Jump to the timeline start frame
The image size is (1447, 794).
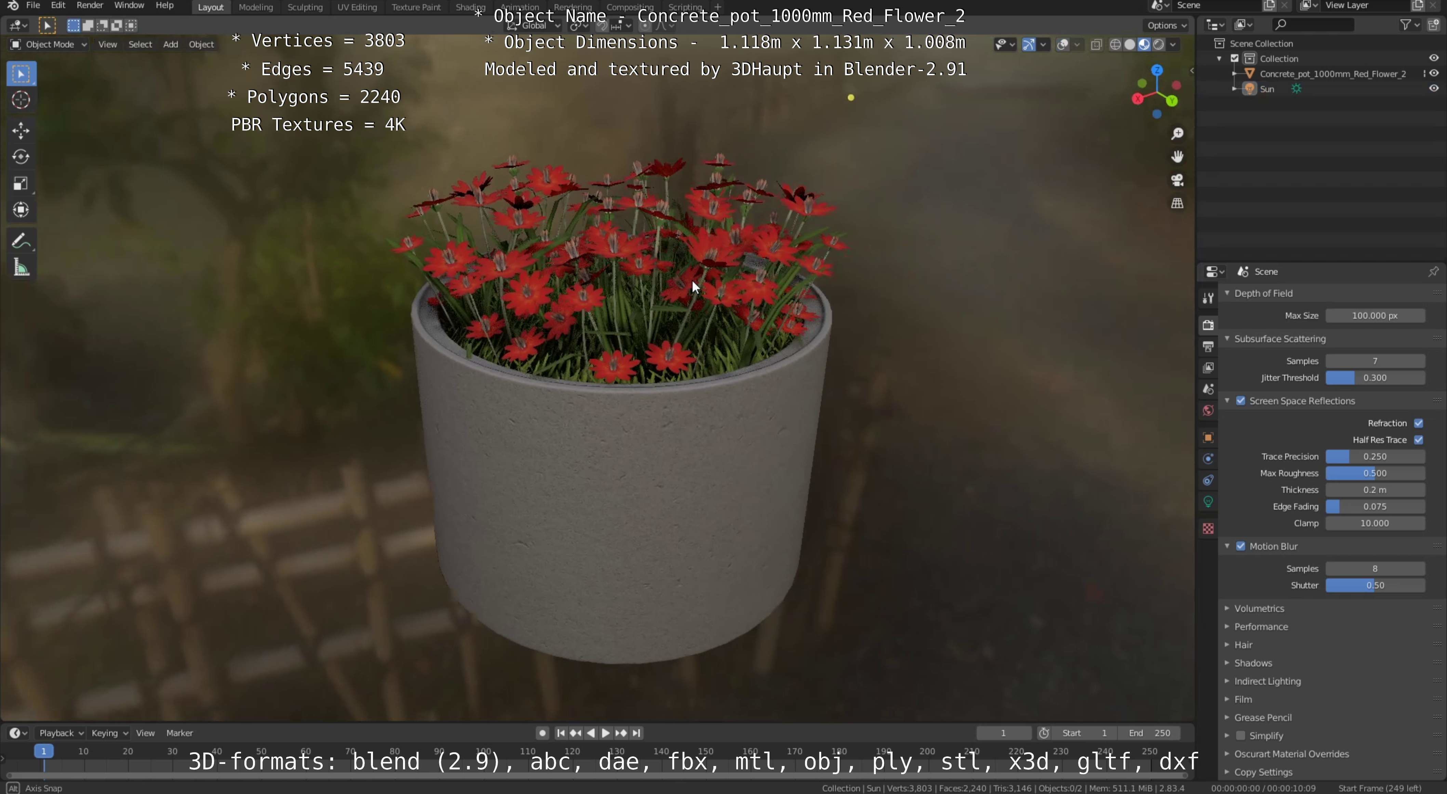click(x=560, y=734)
